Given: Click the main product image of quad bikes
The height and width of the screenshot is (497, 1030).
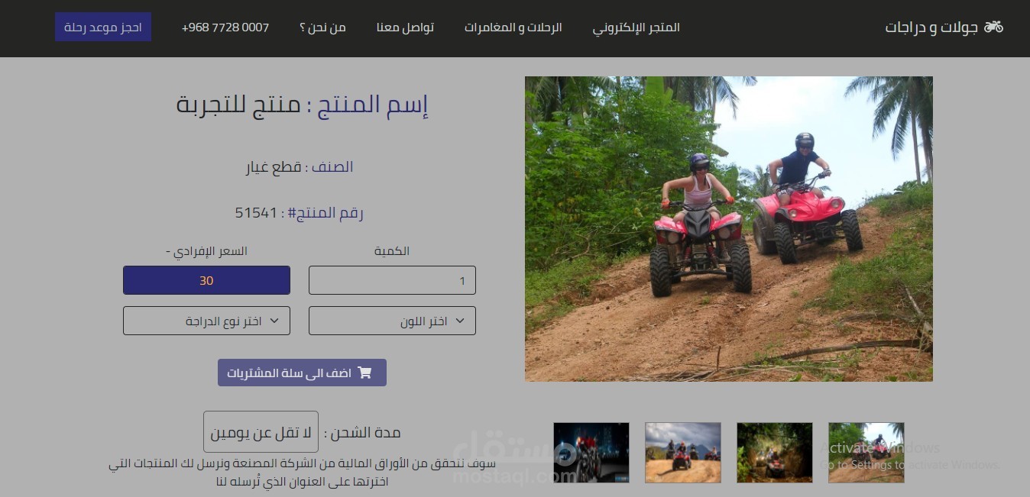Looking at the screenshot, I should click(x=729, y=229).
